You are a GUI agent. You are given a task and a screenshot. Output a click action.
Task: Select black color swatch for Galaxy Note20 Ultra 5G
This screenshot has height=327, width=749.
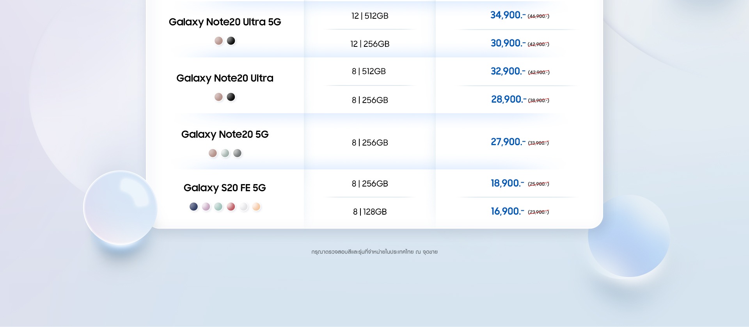231,41
